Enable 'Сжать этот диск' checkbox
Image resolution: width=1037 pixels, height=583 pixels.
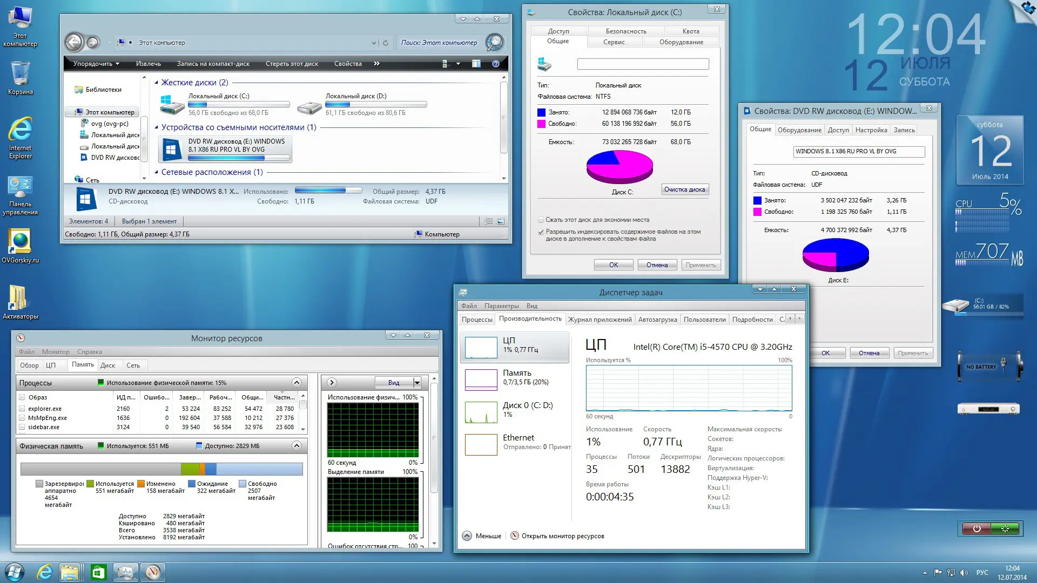coord(541,220)
